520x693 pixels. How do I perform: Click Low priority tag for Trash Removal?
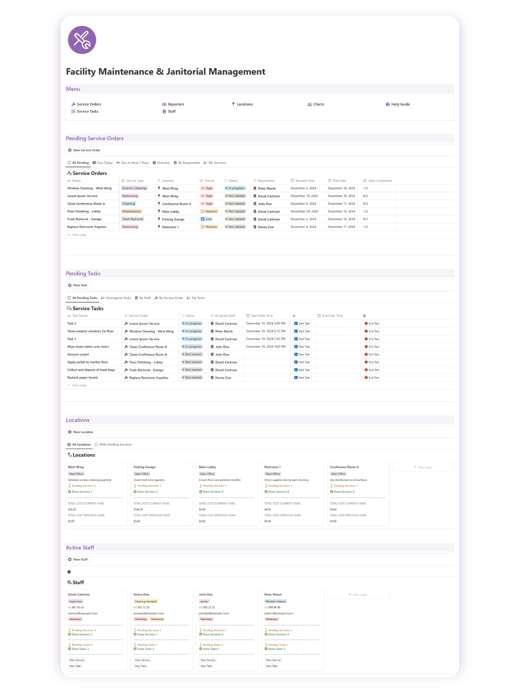(x=206, y=219)
